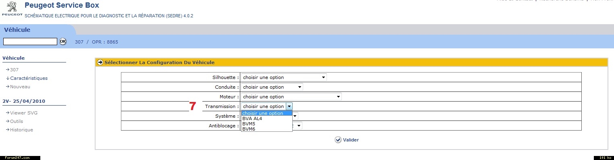614x160 pixels.
Task: Click the Nouveau sidebar link
Action: point(20,87)
